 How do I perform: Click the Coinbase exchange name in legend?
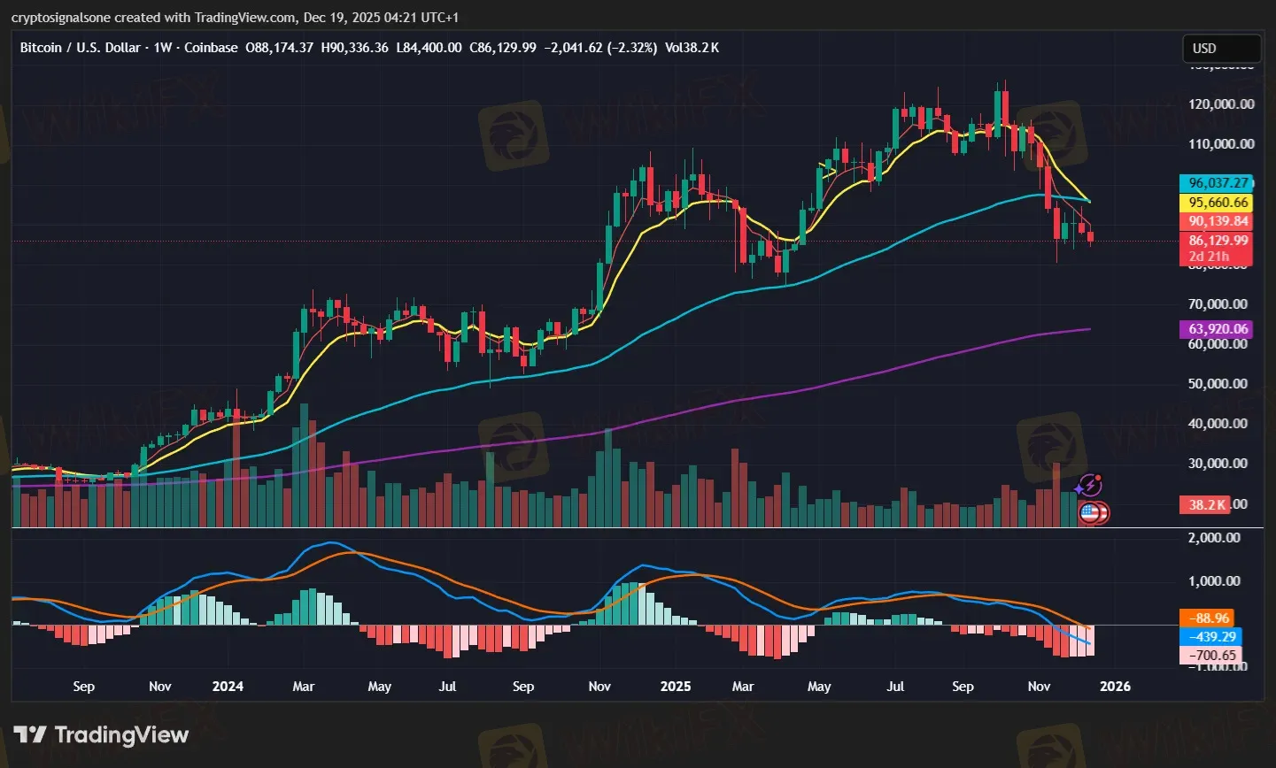click(211, 48)
